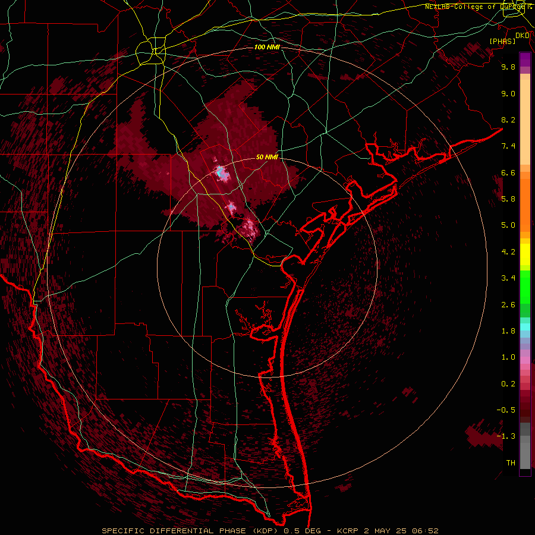Click the Specific Differential Phase caption text
The width and height of the screenshot is (535, 535).
coord(270,531)
